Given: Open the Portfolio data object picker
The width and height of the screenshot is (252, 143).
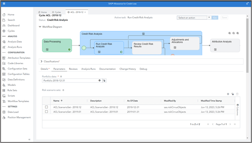Looking at the screenshot, I should (x=104, y=81).
